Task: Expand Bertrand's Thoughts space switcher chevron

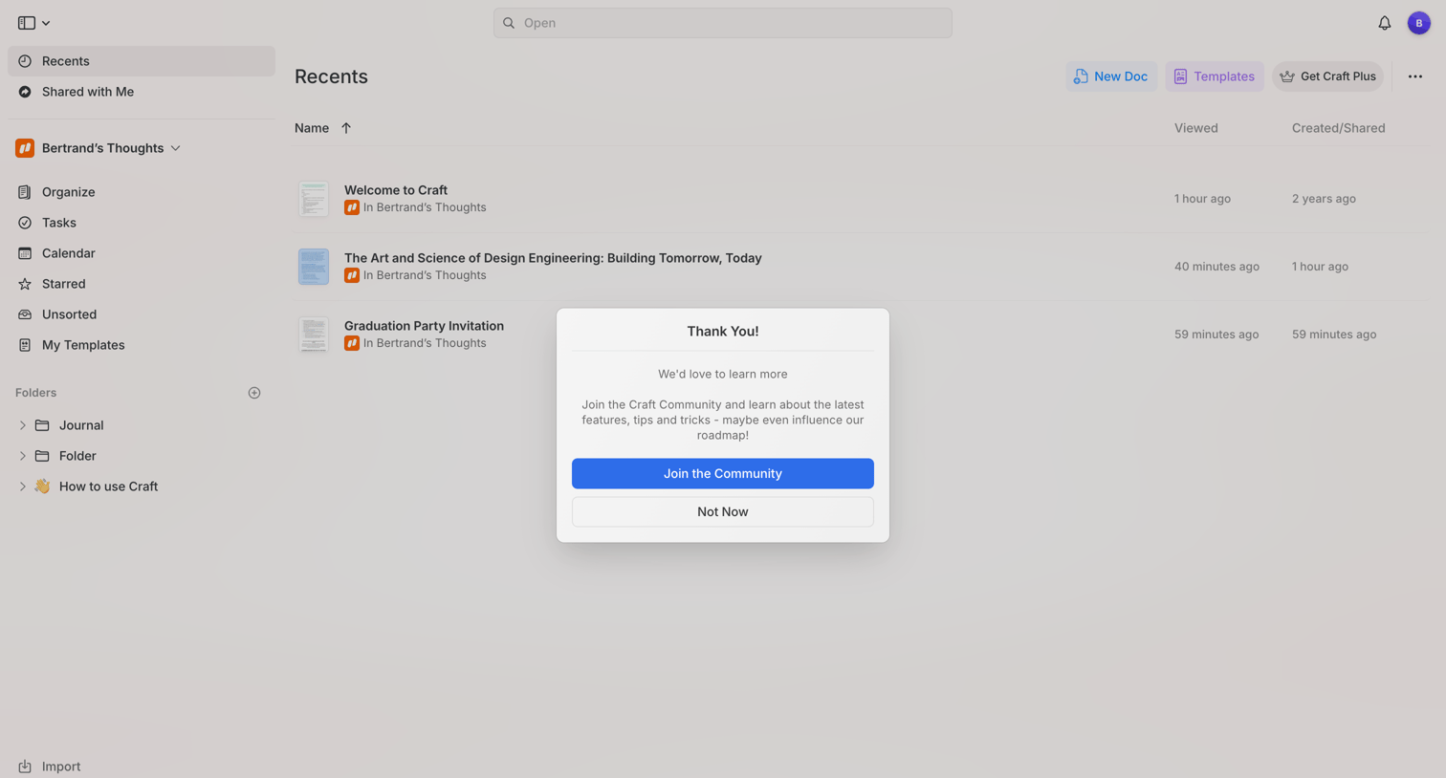Action: tap(176, 148)
